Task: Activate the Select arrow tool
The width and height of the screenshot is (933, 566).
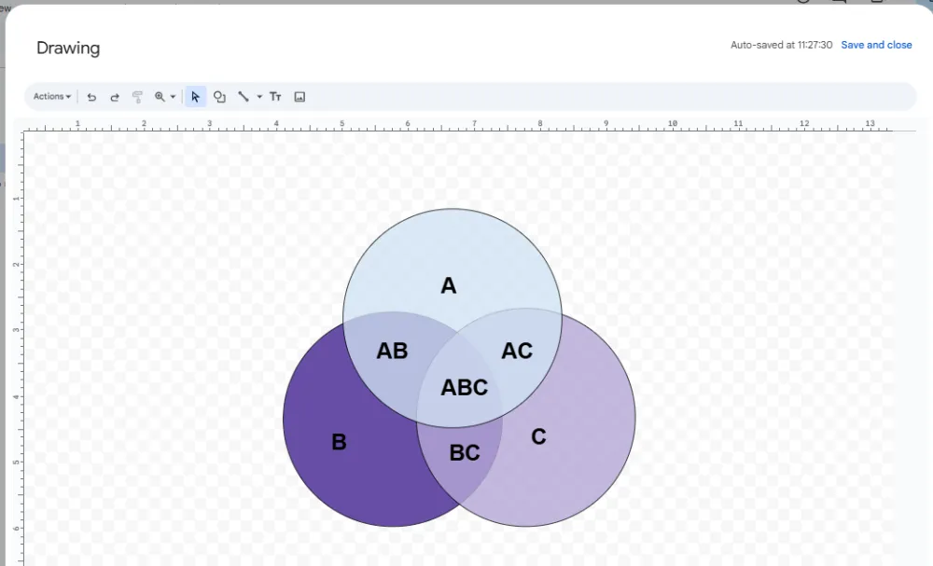Action: (x=195, y=97)
